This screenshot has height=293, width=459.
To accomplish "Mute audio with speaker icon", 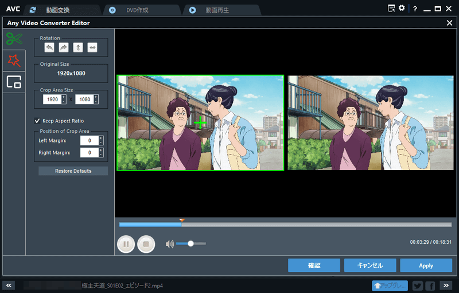I will (x=169, y=244).
